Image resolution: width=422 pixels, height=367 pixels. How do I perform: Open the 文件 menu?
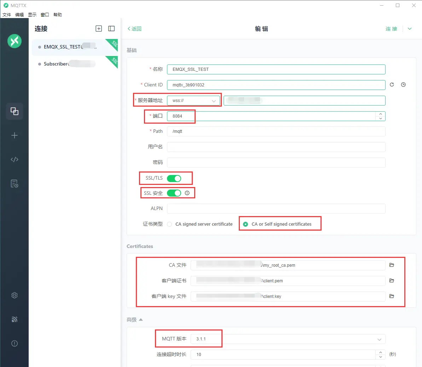(7, 15)
